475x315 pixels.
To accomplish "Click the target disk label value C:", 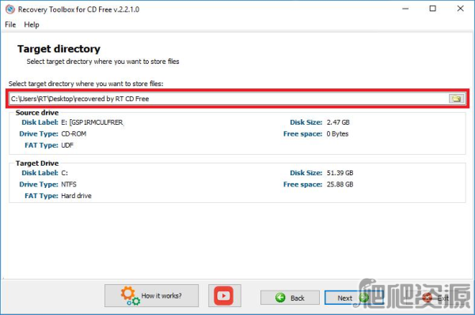I will tap(65, 173).
